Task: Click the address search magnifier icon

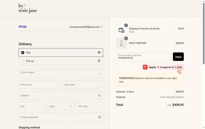Action: click(100, 96)
